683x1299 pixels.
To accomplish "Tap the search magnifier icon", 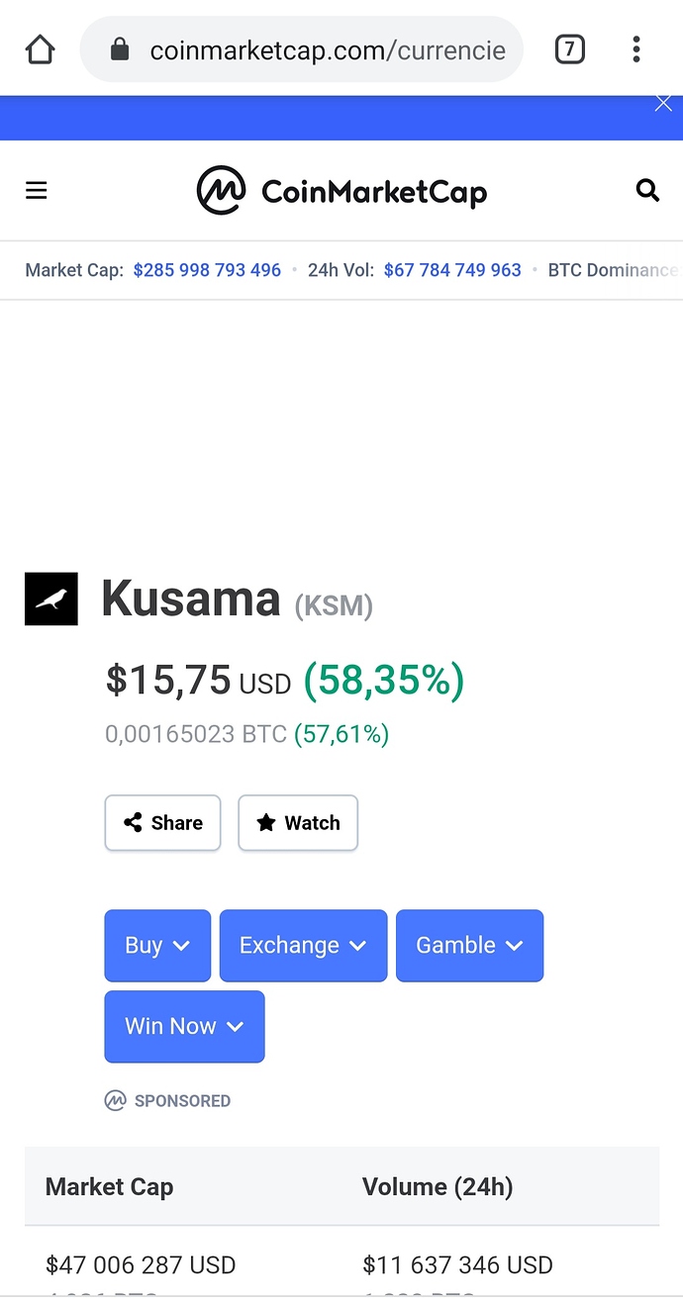I will tap(647, 190).
